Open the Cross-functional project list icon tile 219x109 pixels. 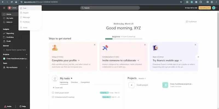pos(165,85)
